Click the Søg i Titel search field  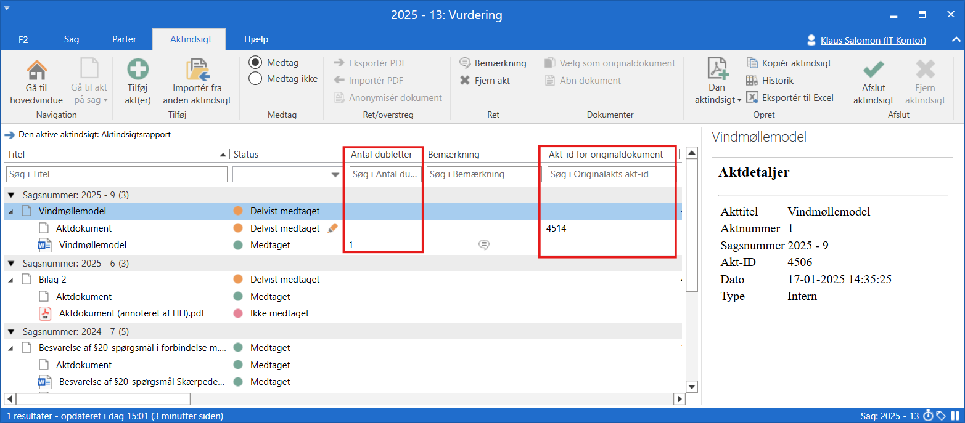pos(117,175)
